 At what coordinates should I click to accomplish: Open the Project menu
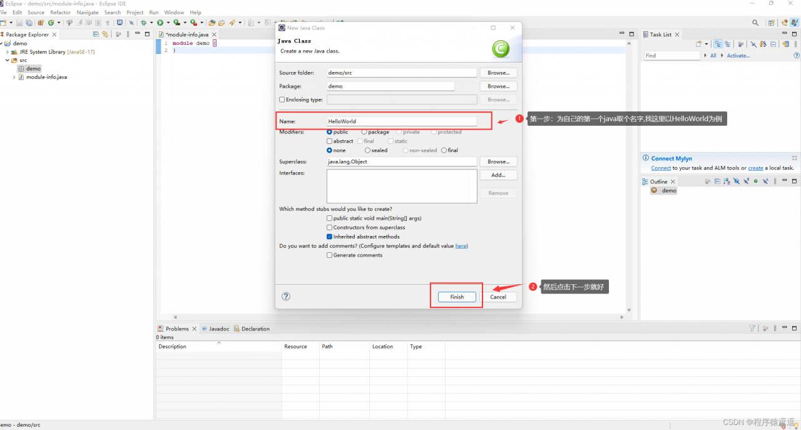[135, 13]
